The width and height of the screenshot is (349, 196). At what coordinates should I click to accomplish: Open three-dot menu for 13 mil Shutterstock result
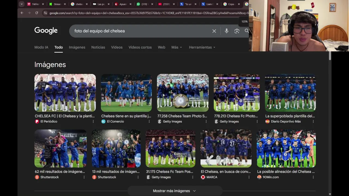pyautogui.click(x=138, y=177)
